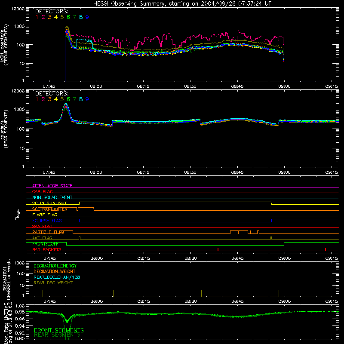Click the '0.98' value on livetime axis
Viewport: 344px width, 344px height.
tap(20, 312)
